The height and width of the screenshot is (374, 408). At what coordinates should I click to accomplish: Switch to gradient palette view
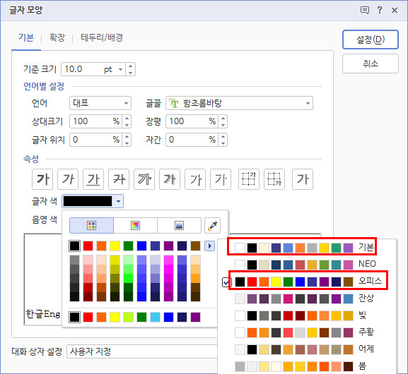point(180,225)
